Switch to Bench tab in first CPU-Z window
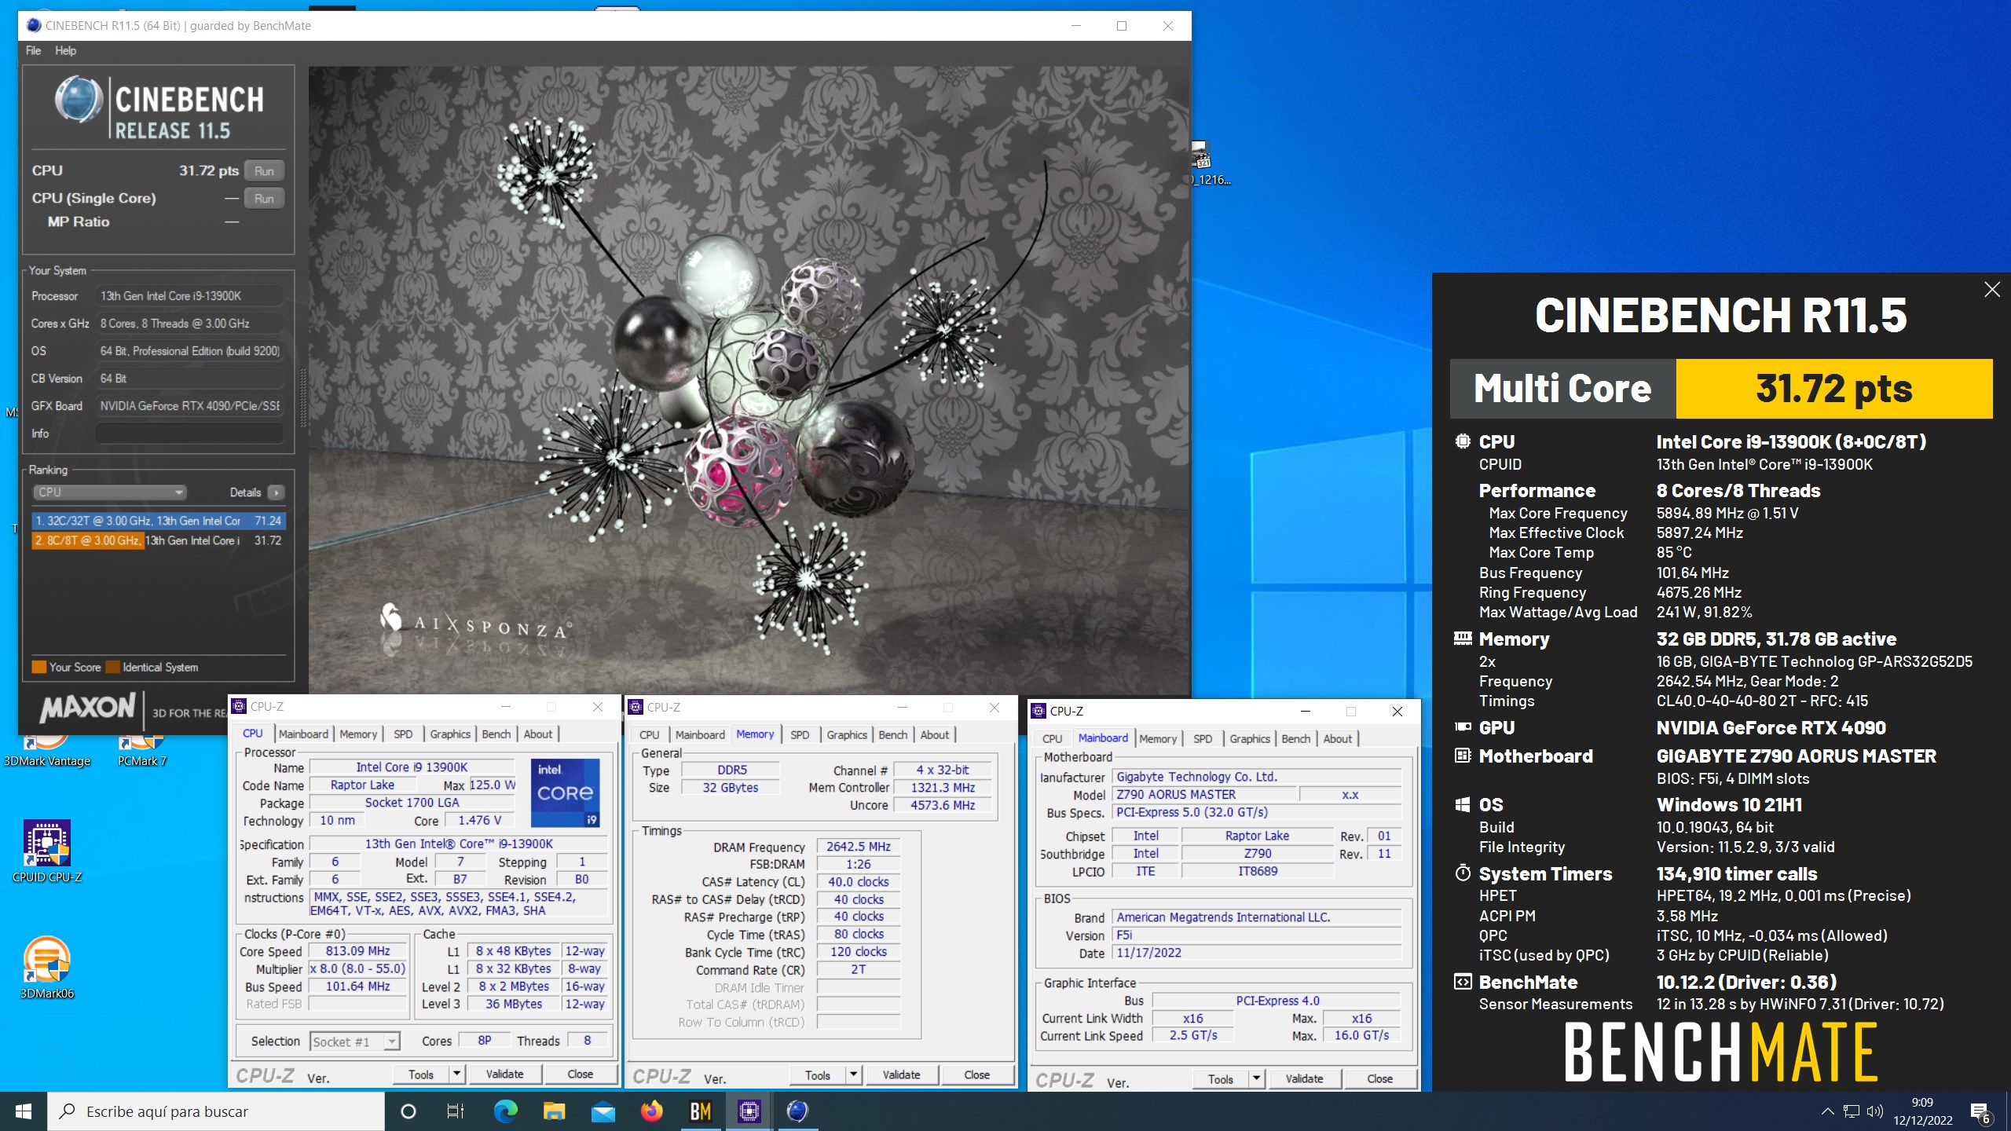 point(496,734)
